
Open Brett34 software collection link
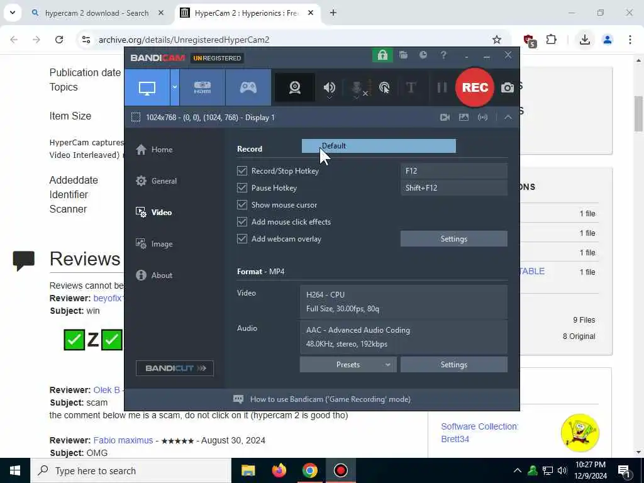[x=455, y=439]
